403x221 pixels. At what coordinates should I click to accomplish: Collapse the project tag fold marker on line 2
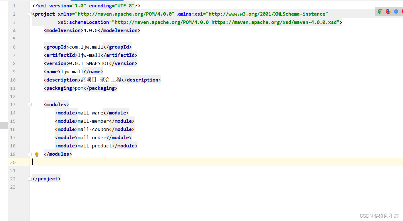(30, 14)
